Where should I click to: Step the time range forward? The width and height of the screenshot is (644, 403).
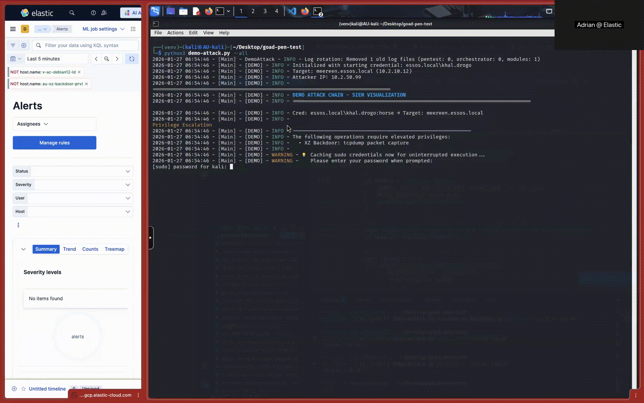point(117,59)
